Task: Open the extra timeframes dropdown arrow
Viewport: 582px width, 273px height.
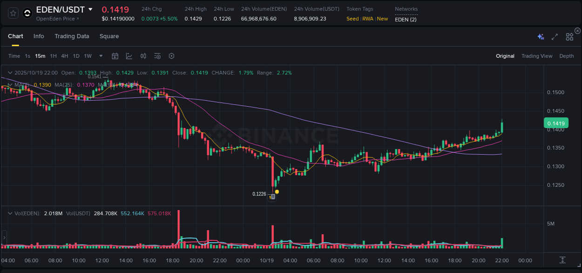Action: [100, 56]
